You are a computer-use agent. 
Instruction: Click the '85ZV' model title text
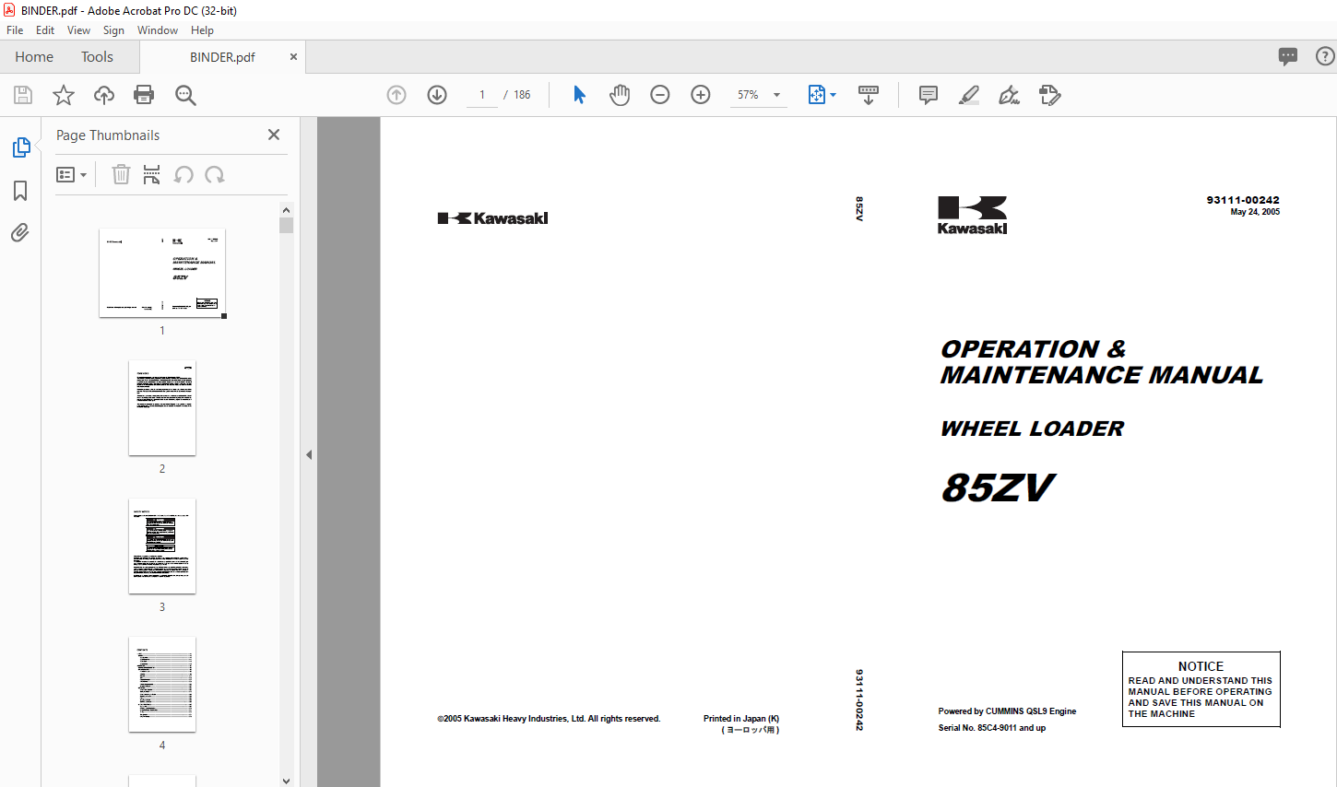pos(998,488)
